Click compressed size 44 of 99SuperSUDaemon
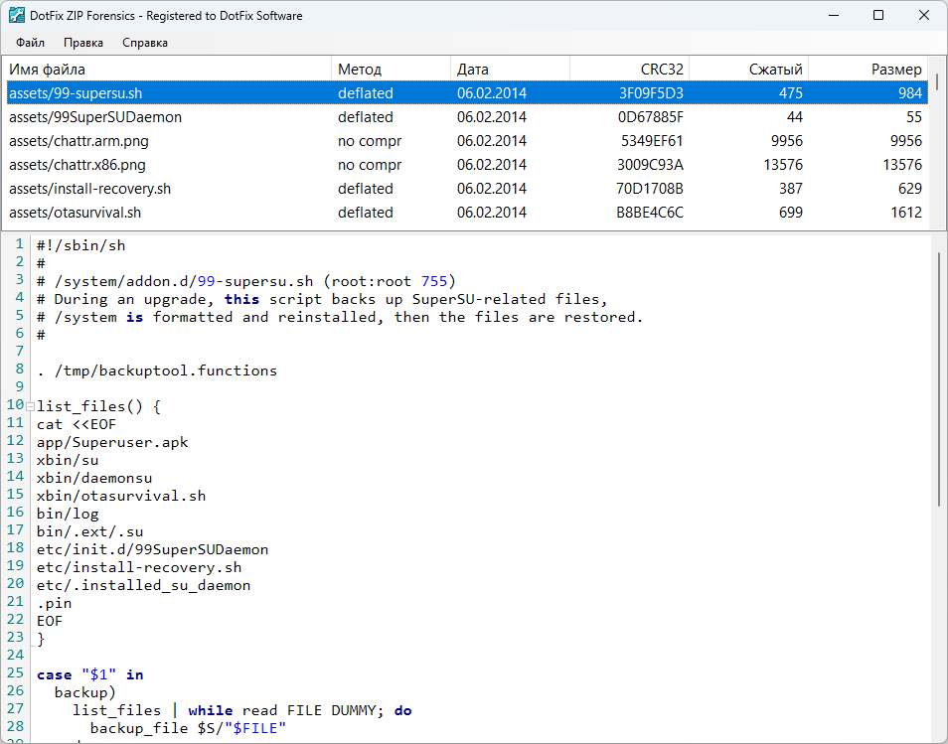Viewport: 948px width, 744px height. coord(794,116)
